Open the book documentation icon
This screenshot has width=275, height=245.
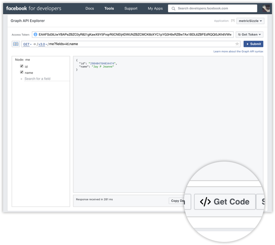(16, 44)
